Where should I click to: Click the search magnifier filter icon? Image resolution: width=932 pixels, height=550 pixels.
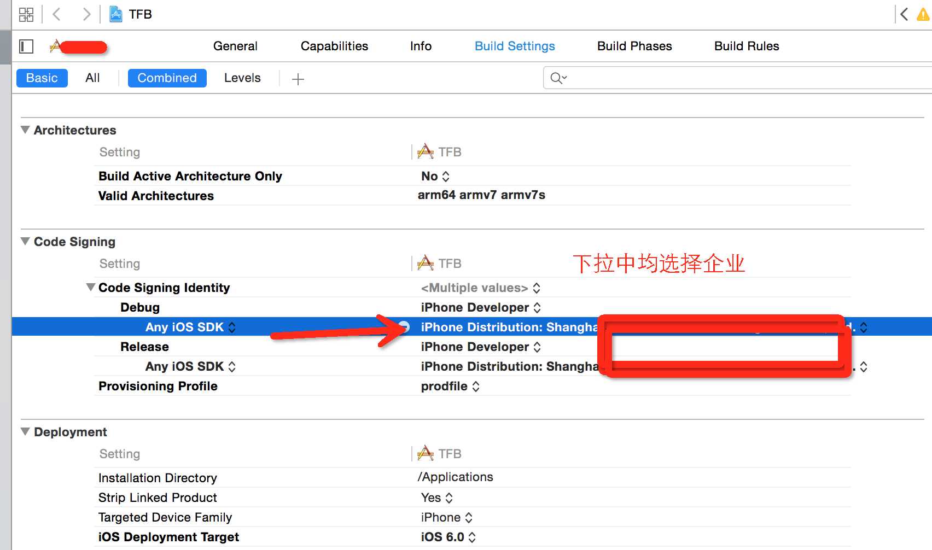pyautogui.click(x=558, y=78)
